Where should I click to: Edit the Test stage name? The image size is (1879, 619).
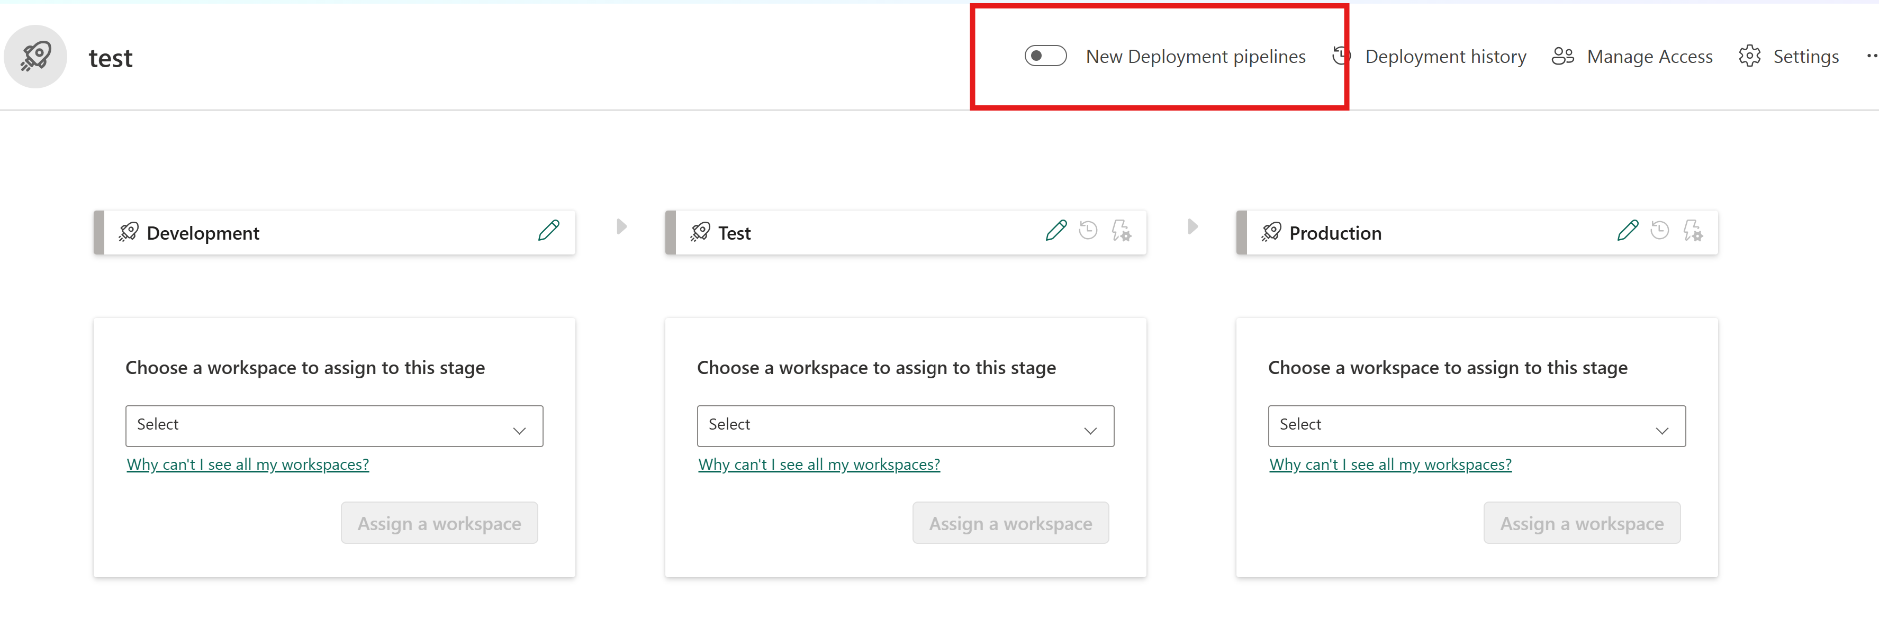[1055, 230]
